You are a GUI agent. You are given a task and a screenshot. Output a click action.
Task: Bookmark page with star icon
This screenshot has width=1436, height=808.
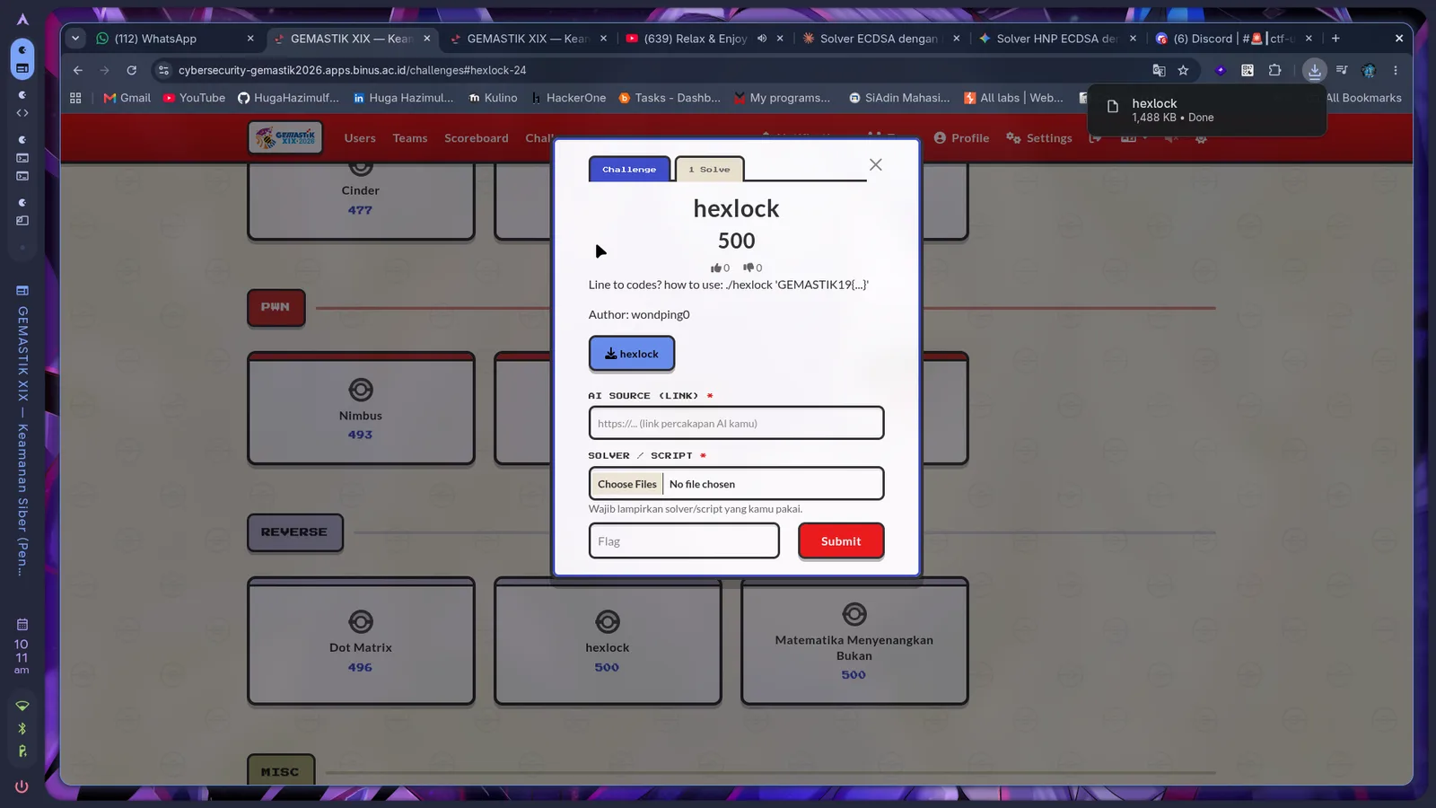[x=1183, y=70]
